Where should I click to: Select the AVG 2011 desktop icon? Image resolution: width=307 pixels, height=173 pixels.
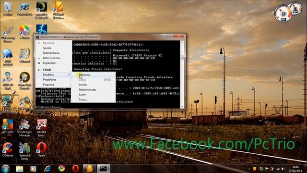click(x=8, y=126)
